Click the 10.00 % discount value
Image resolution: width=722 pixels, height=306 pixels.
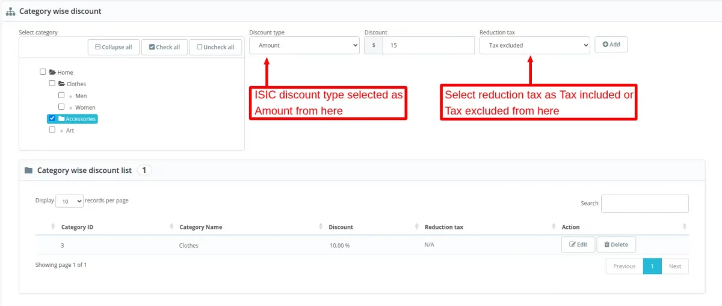point(339,246)
